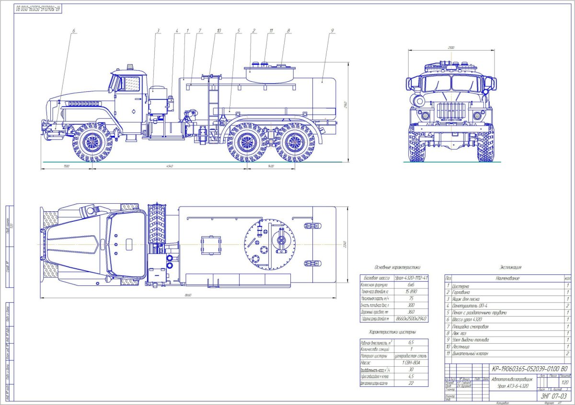
Task: Click the 8660 overall length dimension line
Action: (187, 295)
